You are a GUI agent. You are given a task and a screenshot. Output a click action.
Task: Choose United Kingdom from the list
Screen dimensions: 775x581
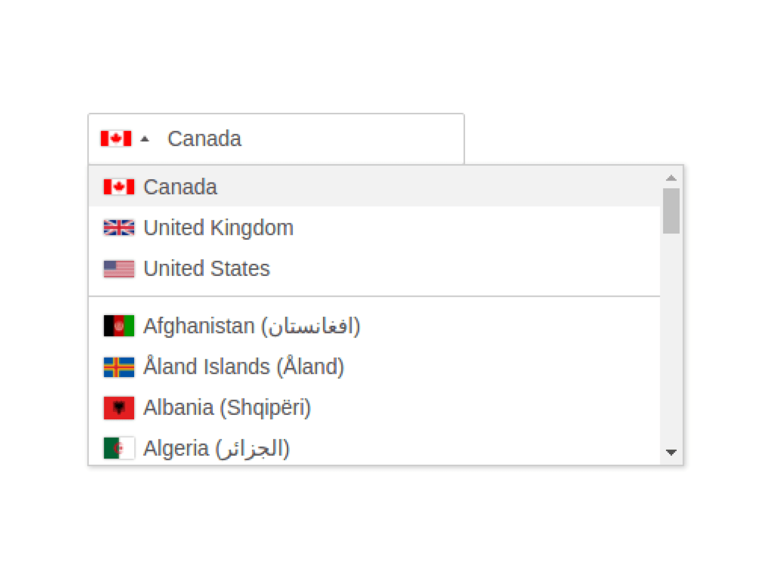[218, 228]
